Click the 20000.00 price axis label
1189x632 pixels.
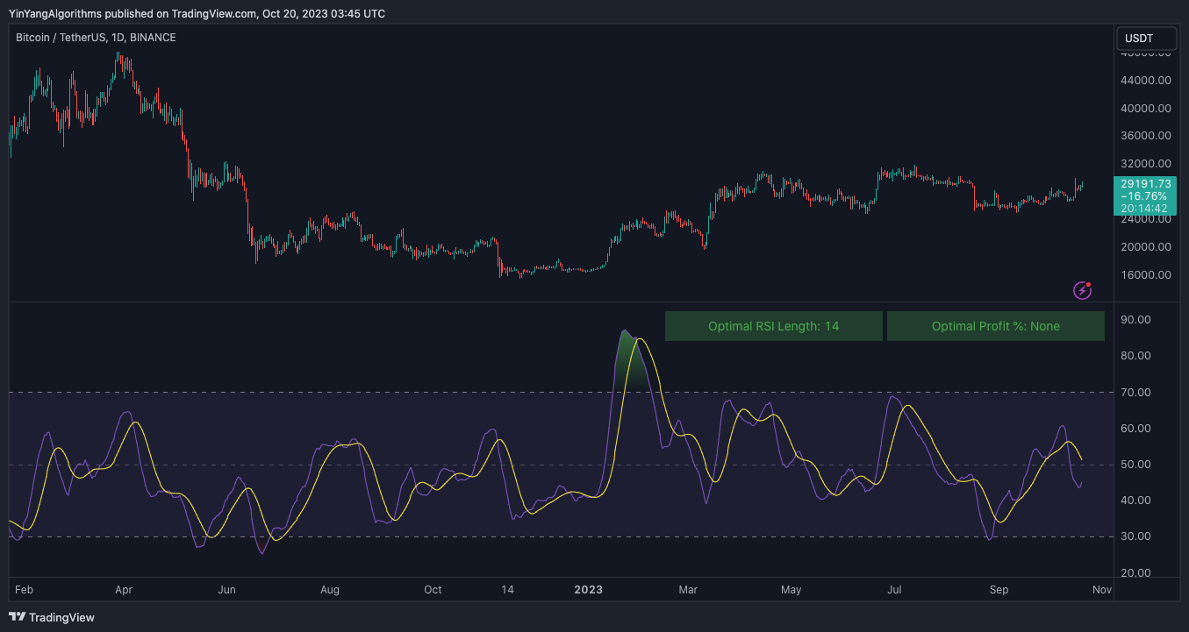tap(1146, 247)
